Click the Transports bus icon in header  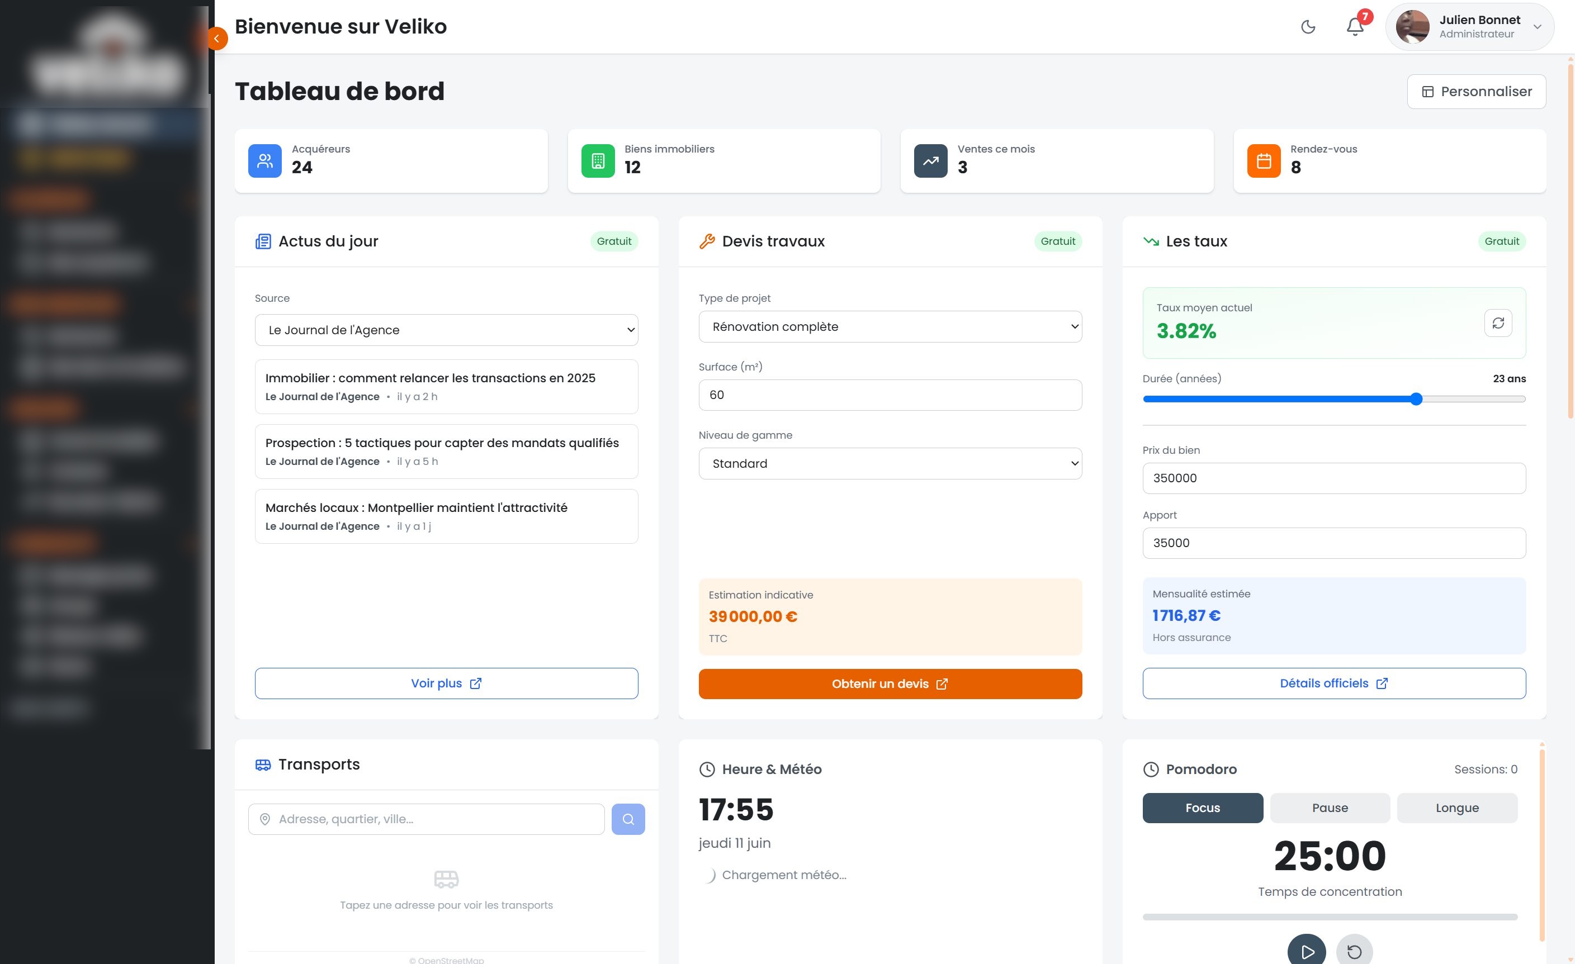[x=263, y=764]
